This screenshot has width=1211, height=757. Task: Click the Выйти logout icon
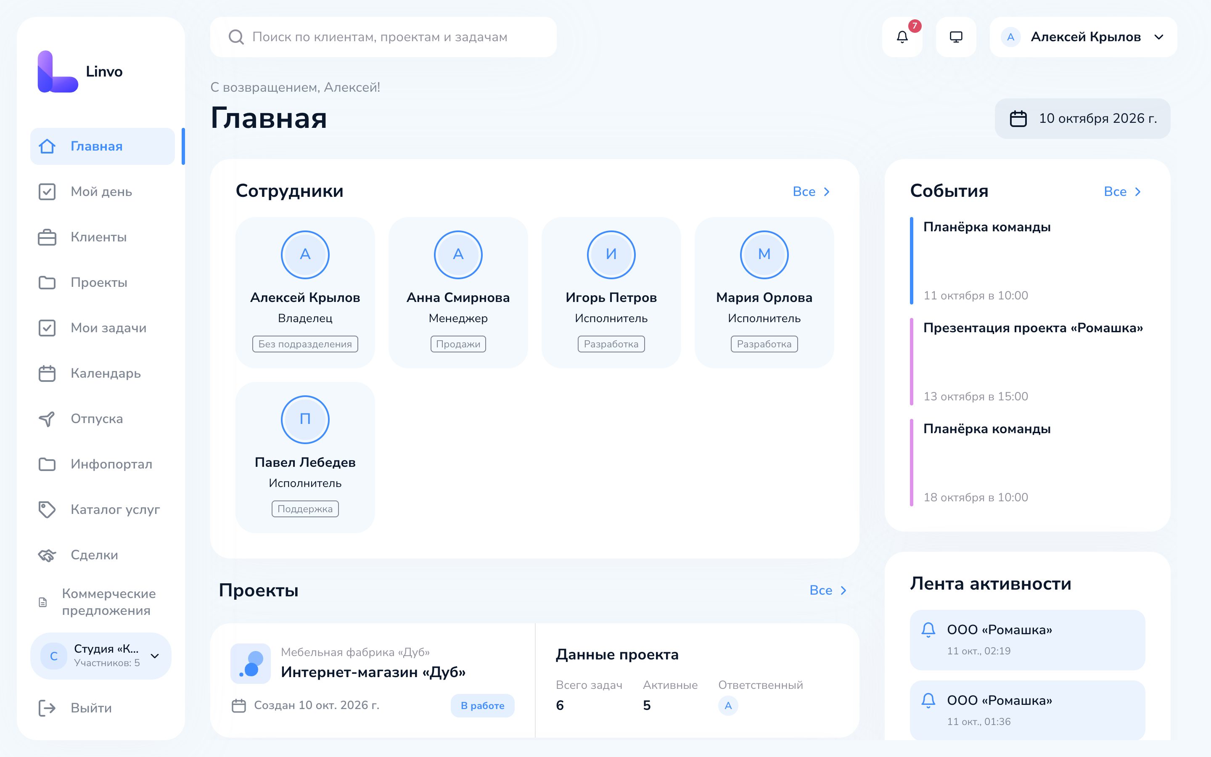(47, 708)
